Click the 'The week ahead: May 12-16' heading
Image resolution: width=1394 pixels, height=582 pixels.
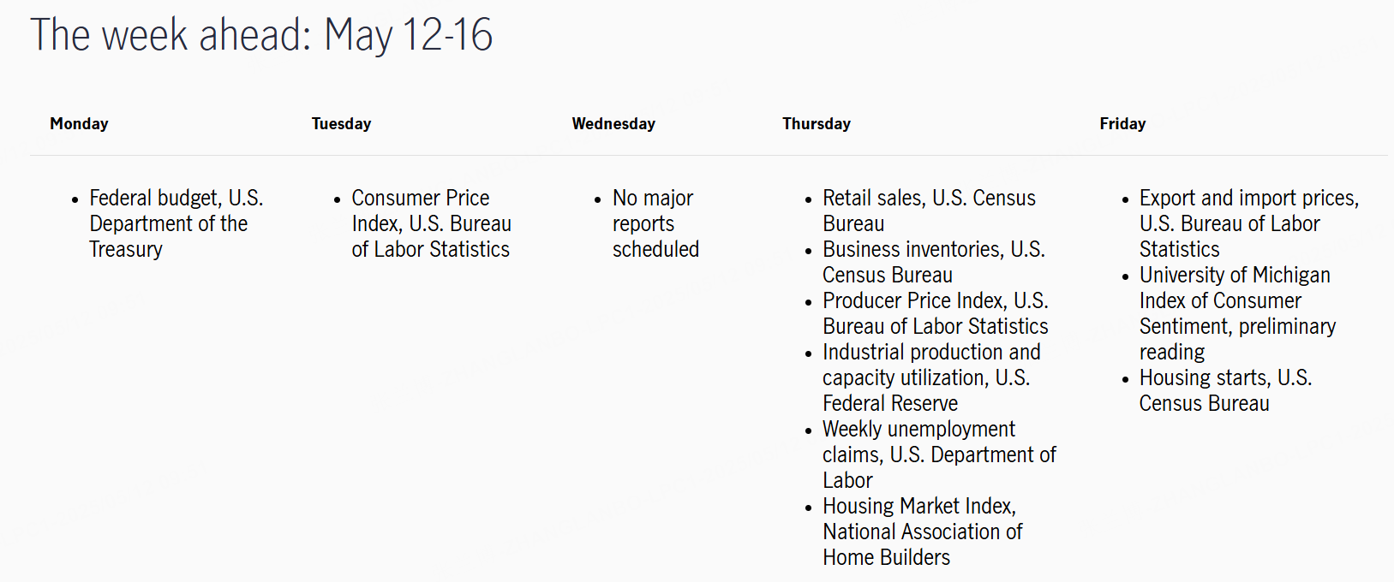click(x=261, y=35)
